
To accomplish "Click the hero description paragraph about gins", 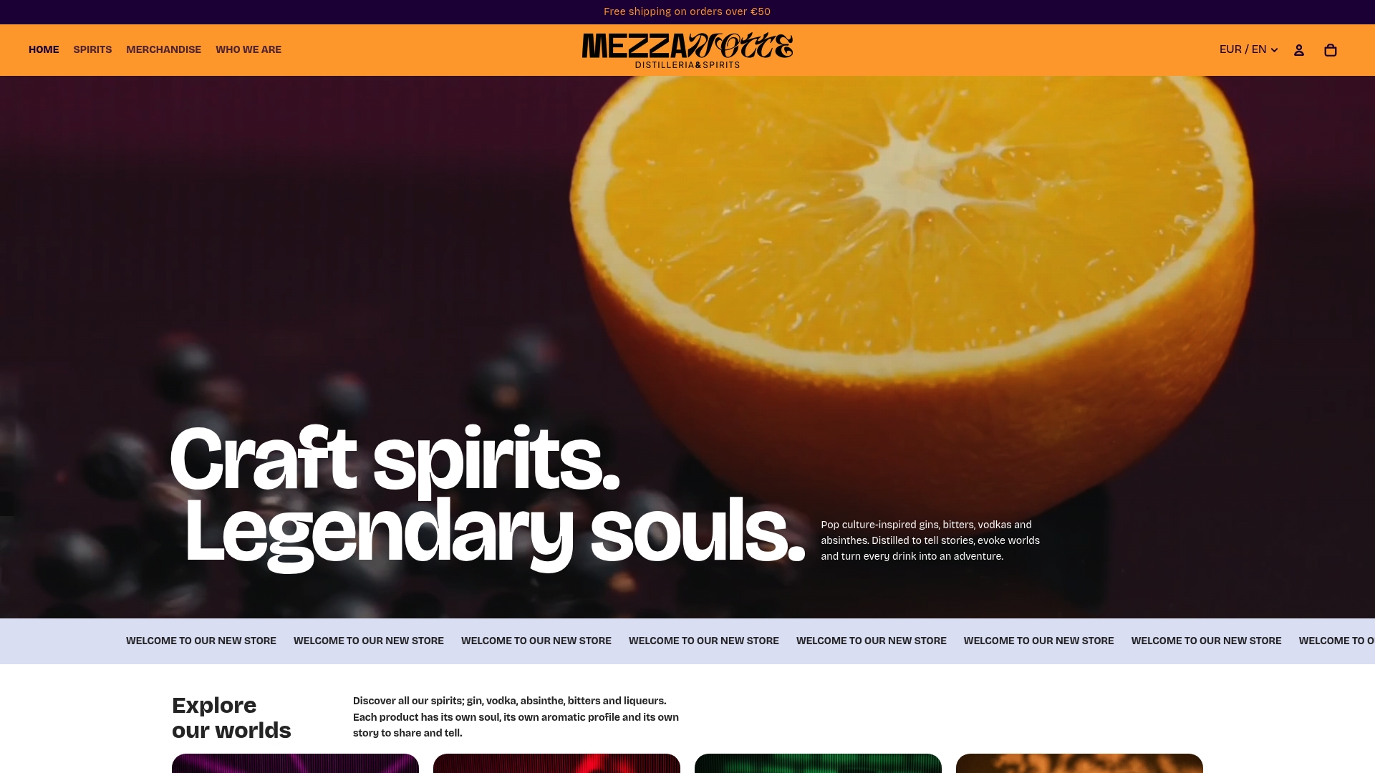I will 930,540.
